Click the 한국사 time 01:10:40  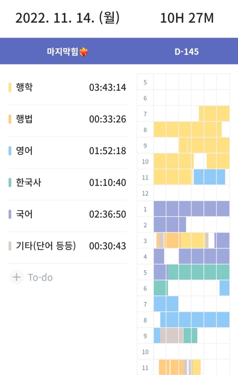click(108, 183)
